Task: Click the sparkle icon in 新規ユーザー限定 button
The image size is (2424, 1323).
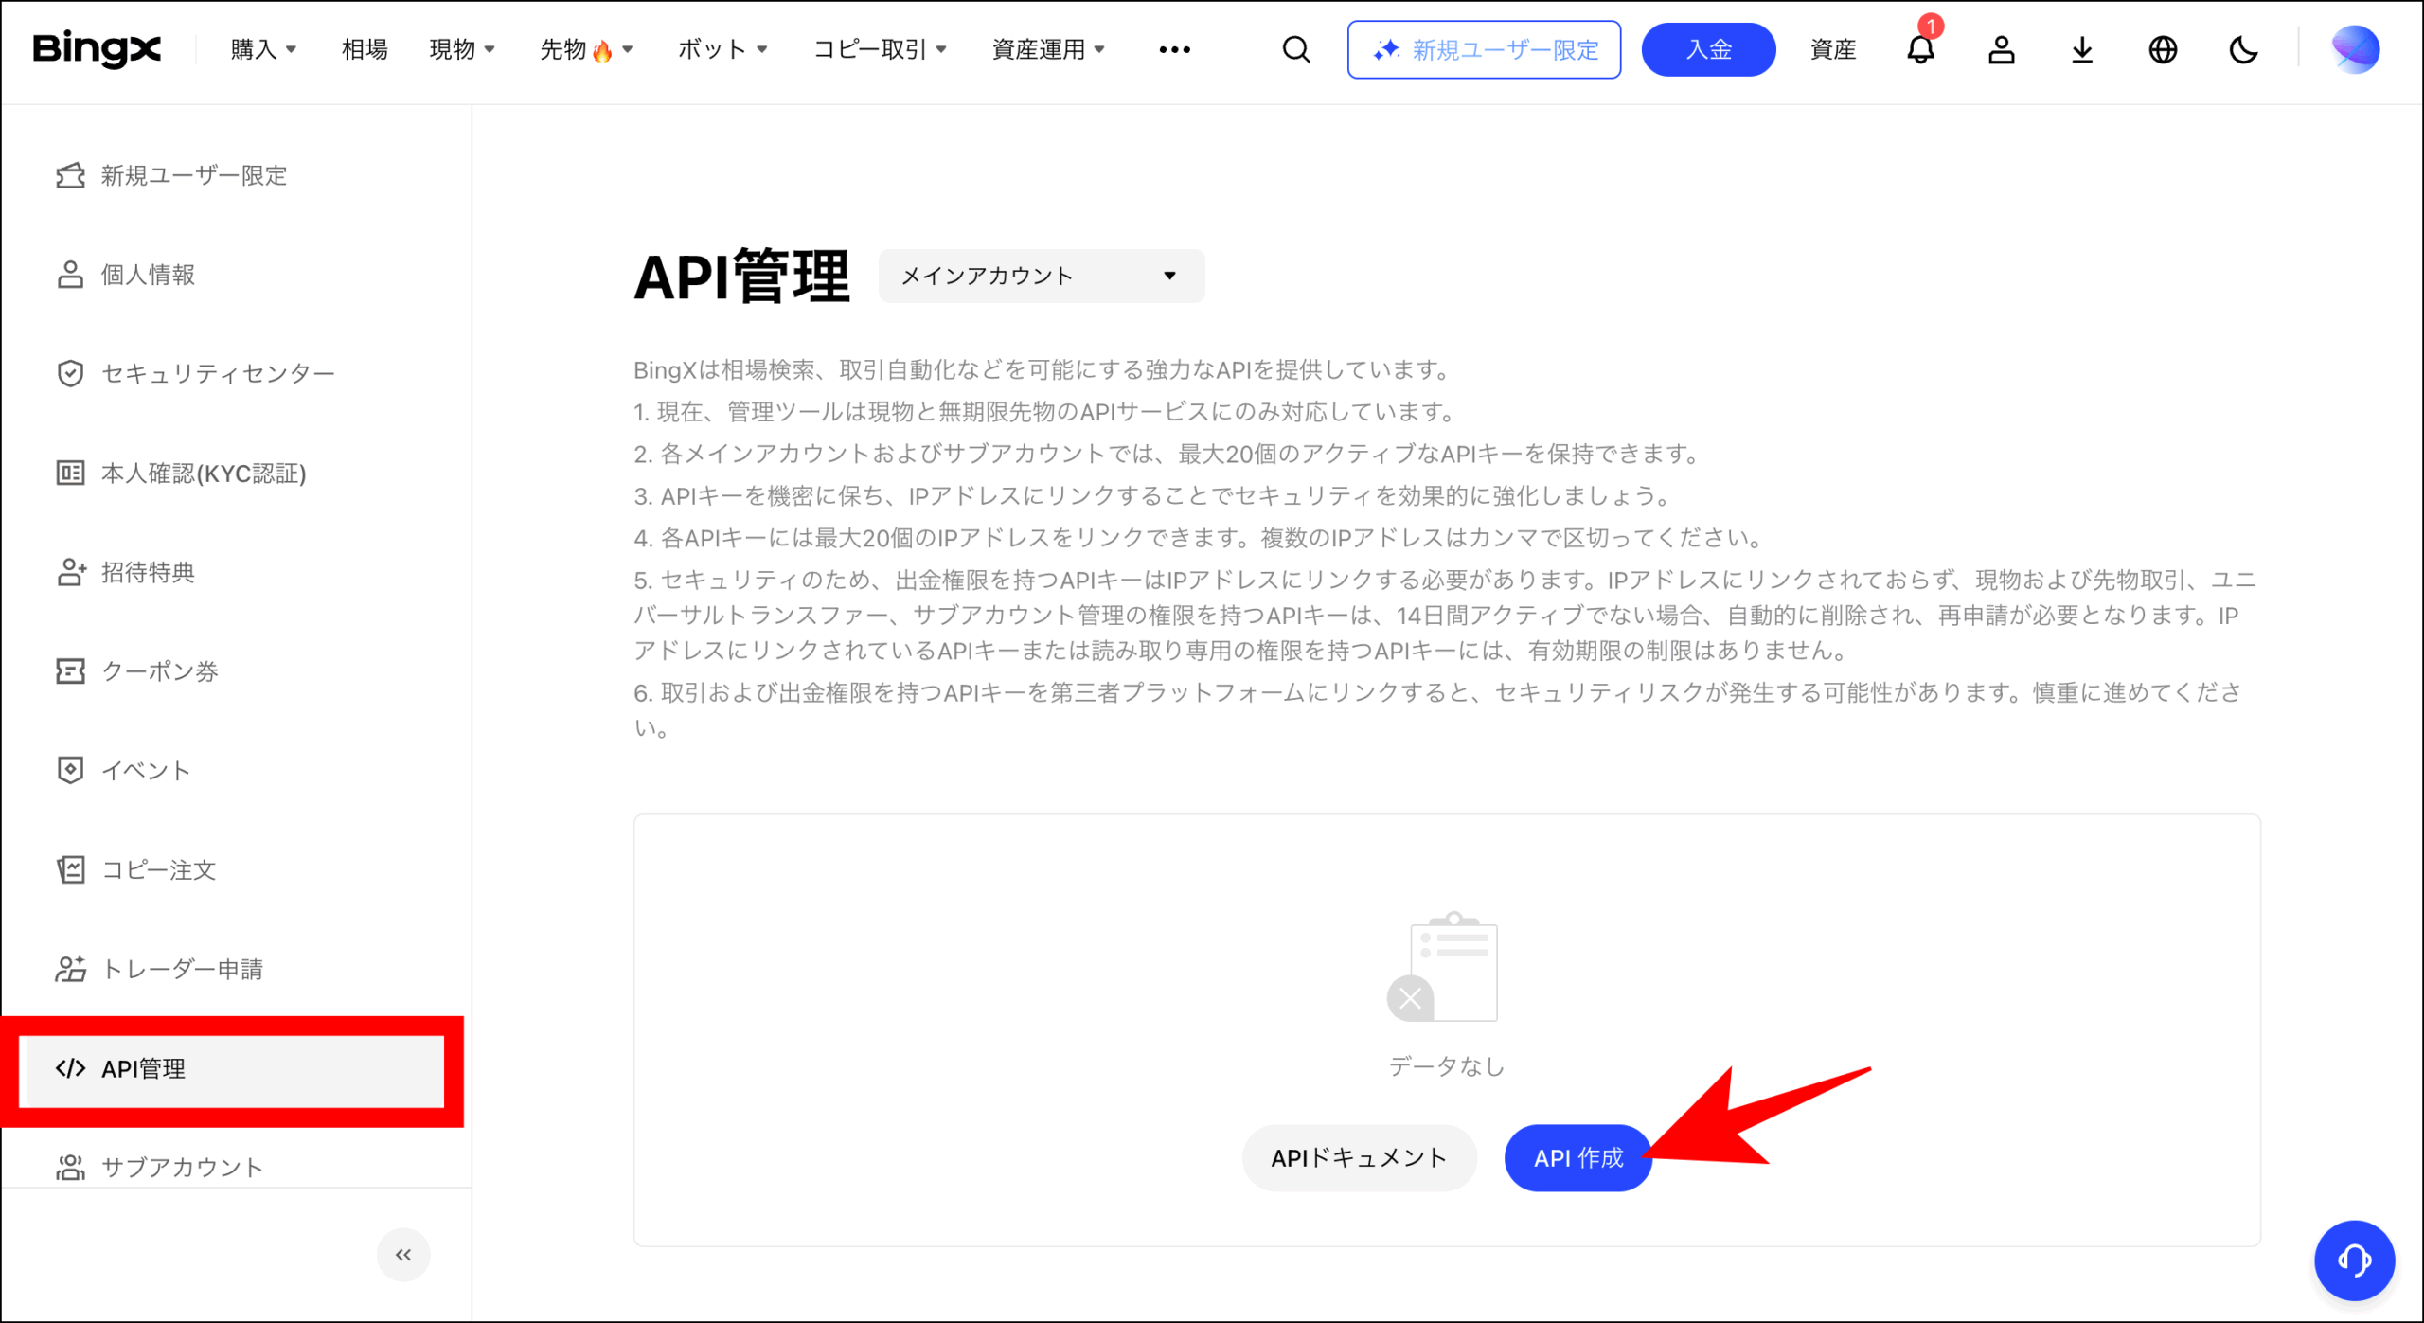Action: pos(1386,49)
